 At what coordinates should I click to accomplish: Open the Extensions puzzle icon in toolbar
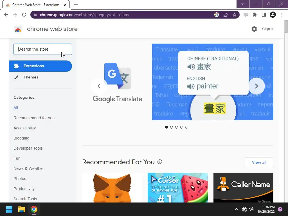[x=255, y=15]
